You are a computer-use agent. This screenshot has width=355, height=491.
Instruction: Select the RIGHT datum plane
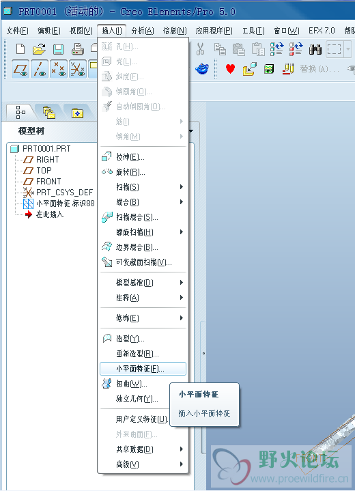point(48,159)
